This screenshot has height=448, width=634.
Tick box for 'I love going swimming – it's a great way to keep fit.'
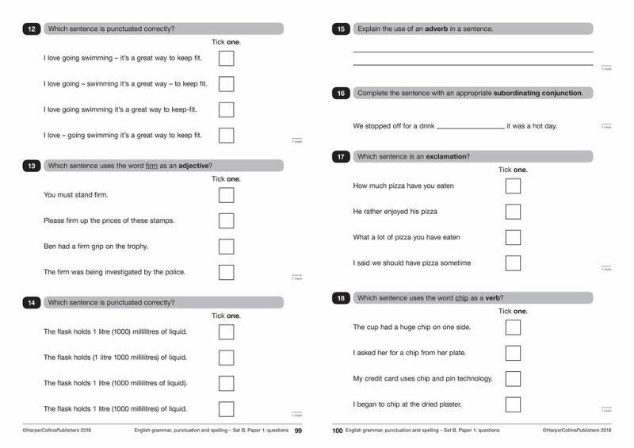pyautogui.click(x=226, y=58)
